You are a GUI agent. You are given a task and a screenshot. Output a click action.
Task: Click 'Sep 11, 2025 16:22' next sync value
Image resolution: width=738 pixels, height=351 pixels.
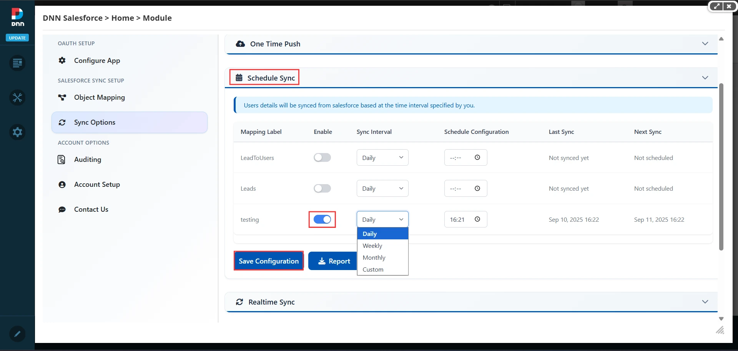pos(659,219)
